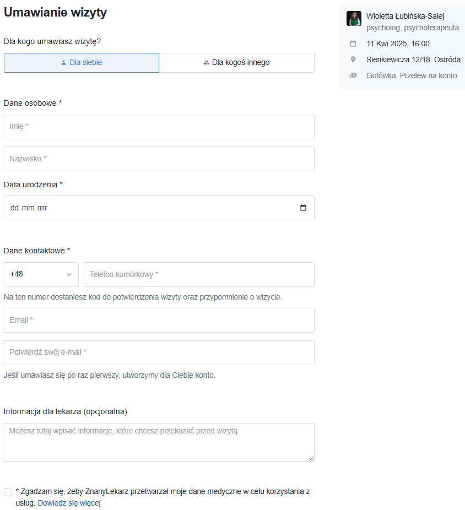Check the medical data consent checkbox
This screenshot has width=465, height=510.
(x=8, y=492)
